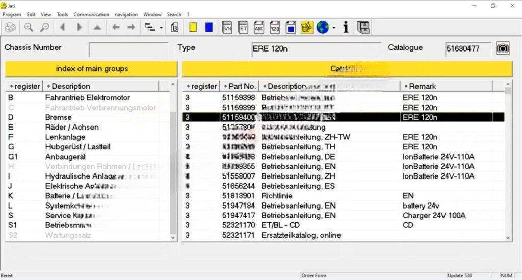Screen dimensions: 522x280
Task: Open the Communication menu
Action: [x=91, y=14]
